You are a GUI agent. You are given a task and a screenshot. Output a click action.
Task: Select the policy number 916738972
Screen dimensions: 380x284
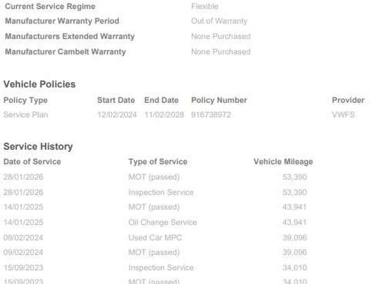pos(211,115)
